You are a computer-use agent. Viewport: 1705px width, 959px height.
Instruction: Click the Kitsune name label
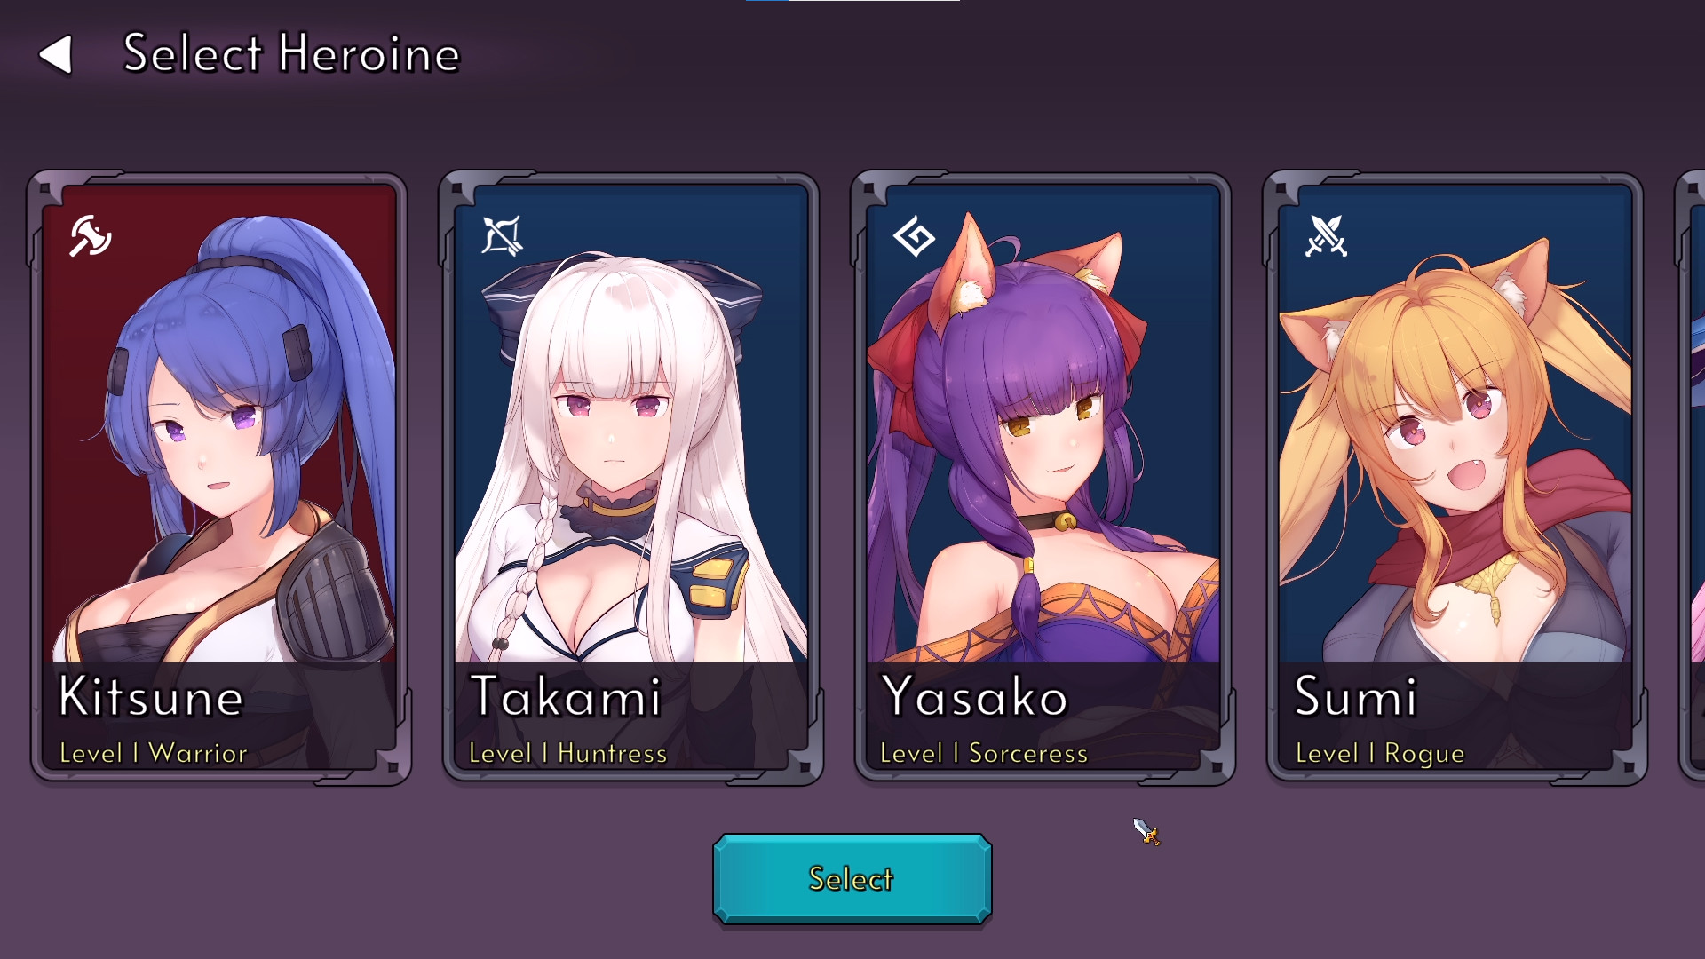pos(151,696)
